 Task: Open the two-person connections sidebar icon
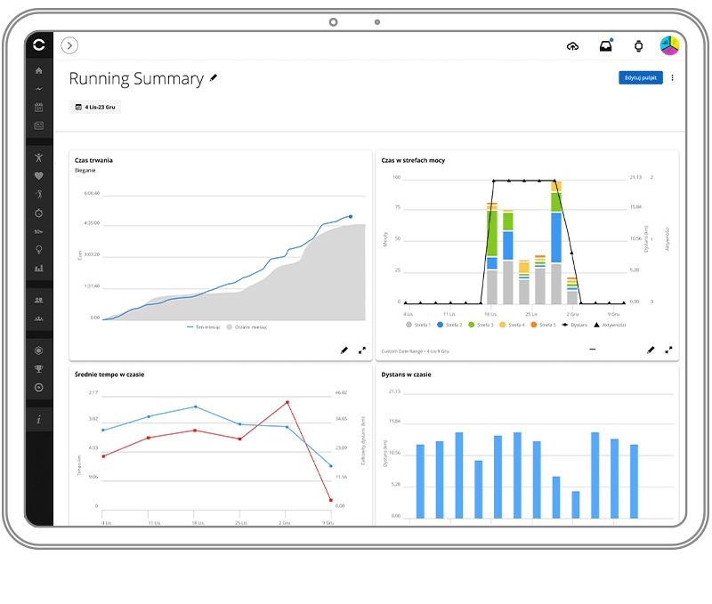tap(38, 300)
